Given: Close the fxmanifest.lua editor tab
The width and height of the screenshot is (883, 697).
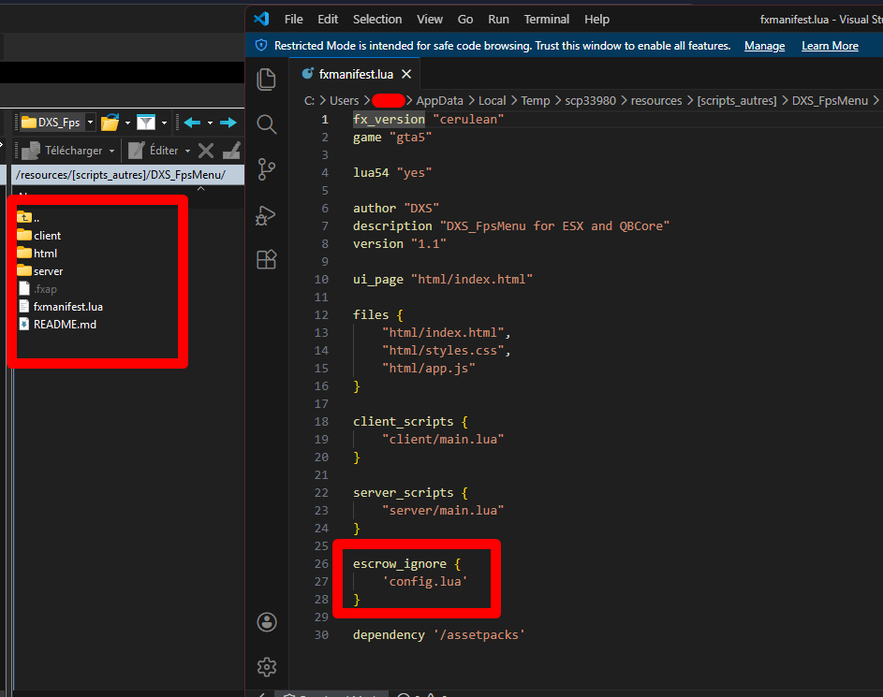Looking at the screenshot, I should 406,74.
